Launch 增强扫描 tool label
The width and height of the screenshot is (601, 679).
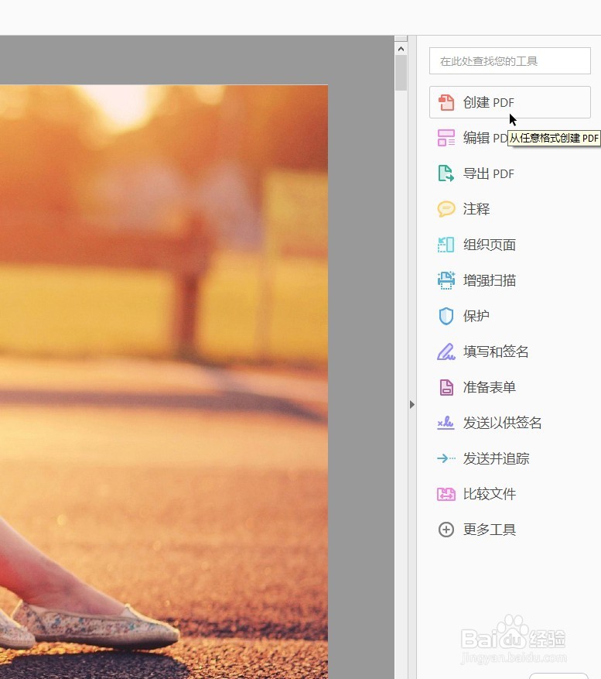(490, 280)
